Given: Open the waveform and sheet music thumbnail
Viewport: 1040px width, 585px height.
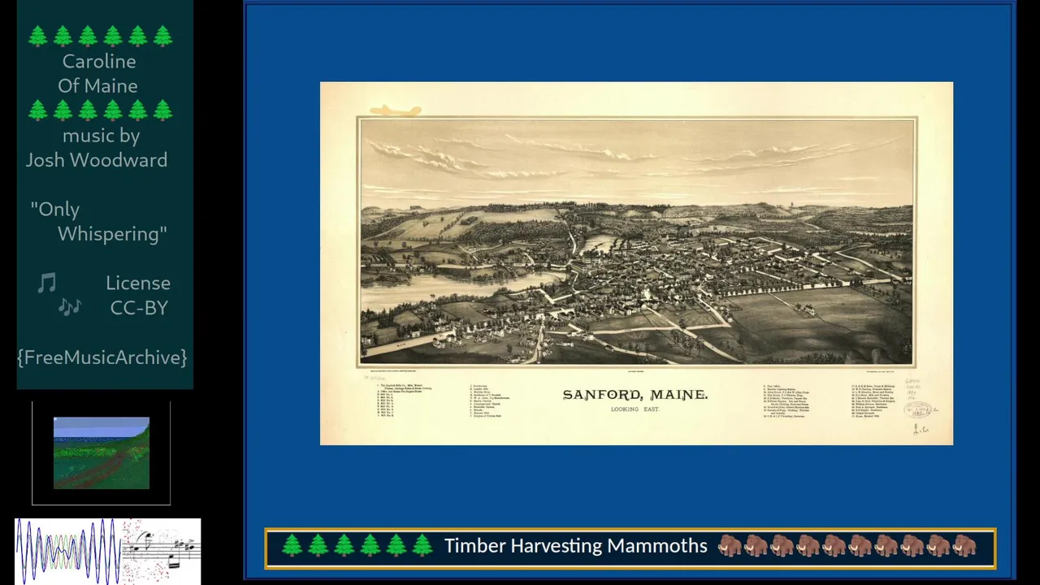Looking at the screenshot, I should coord(108,552).
